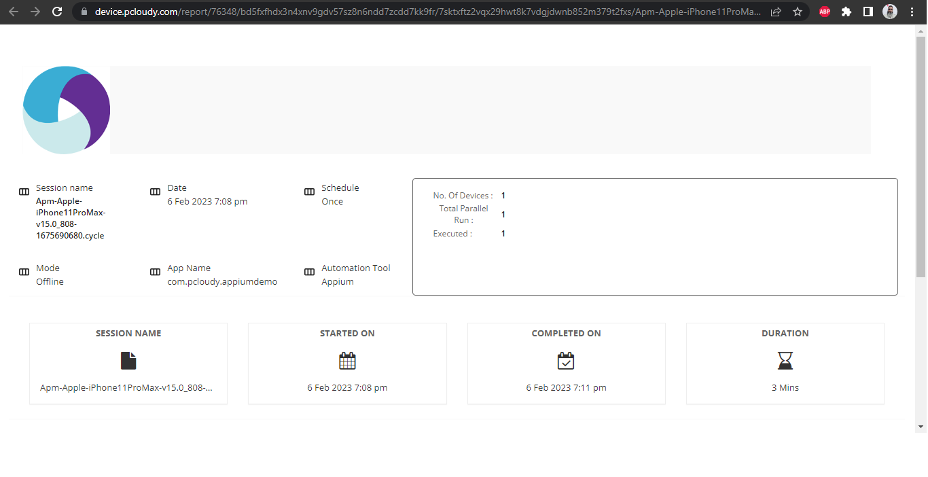Open the browser extensions puzzle menu
928x477 pixels.
(x=846, y=12)
